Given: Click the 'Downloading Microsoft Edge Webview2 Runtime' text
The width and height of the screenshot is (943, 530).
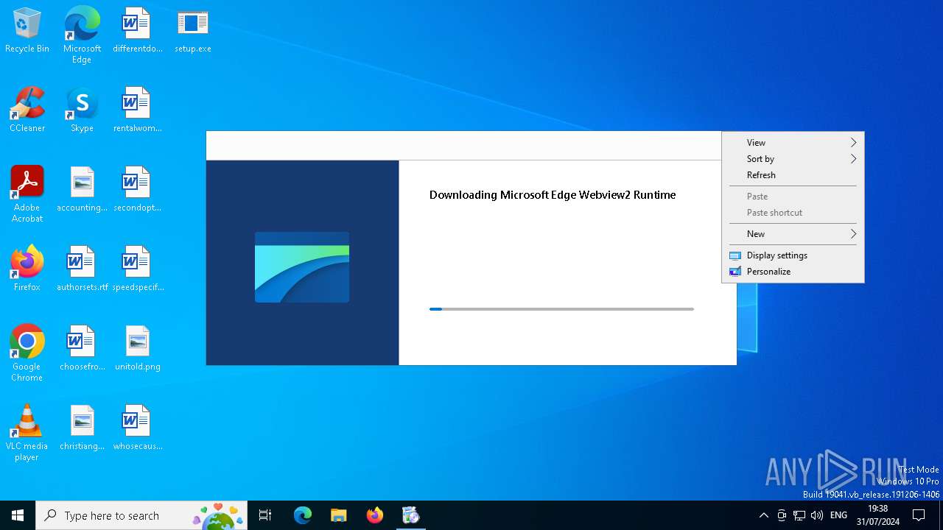Looking at the screenshot, I should tap(553, 195).
